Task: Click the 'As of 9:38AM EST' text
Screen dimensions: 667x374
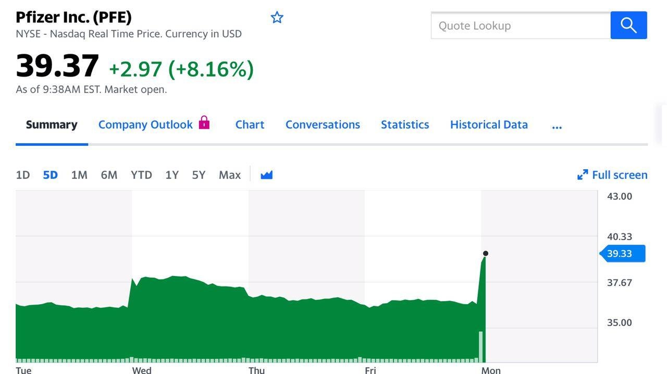Action: [91, 89]
